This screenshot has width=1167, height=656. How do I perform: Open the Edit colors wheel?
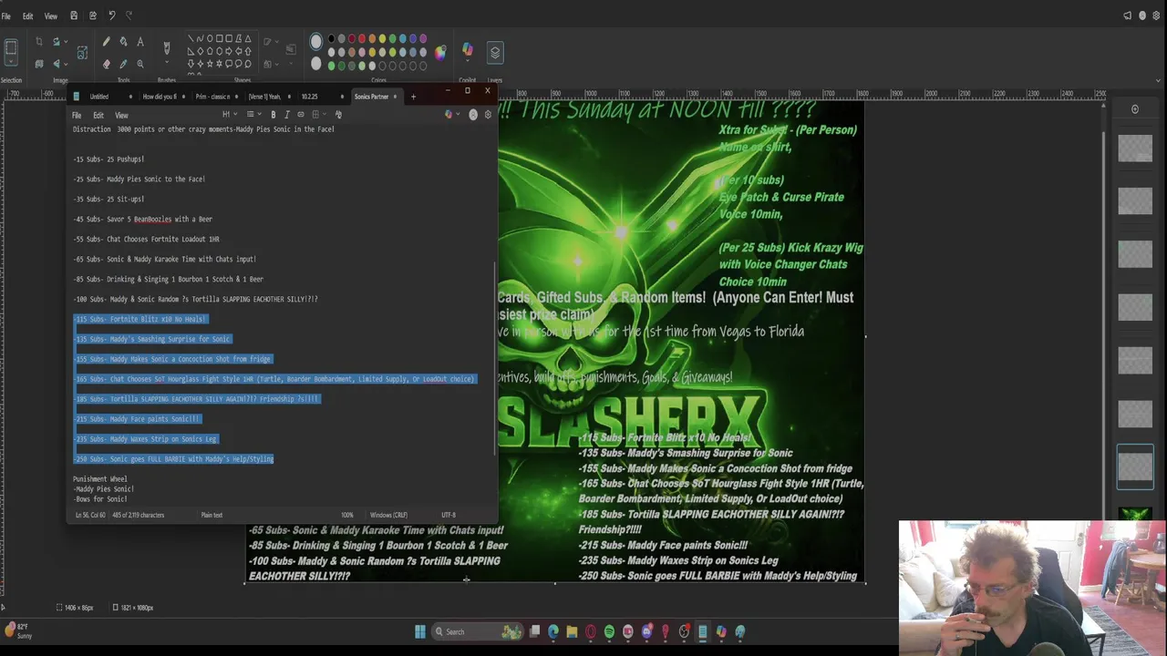[x=440, y=52]
